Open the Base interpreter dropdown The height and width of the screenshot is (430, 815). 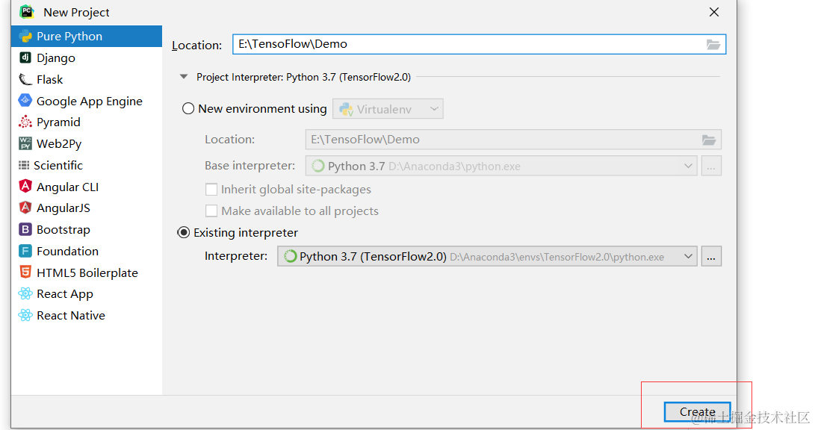tap(501, 166)
